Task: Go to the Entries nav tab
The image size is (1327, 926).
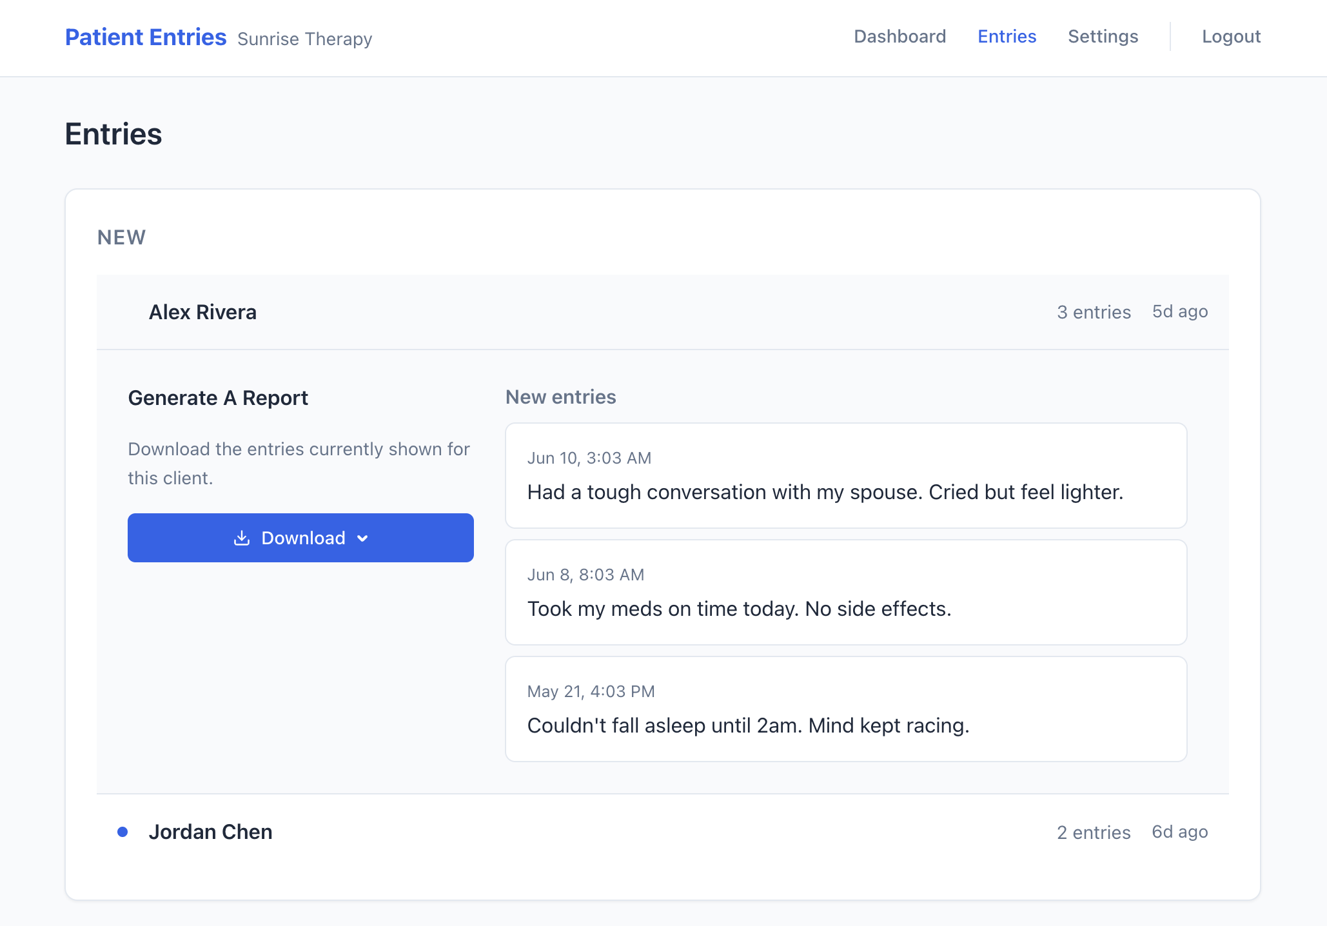Action: pos(1007,37)
